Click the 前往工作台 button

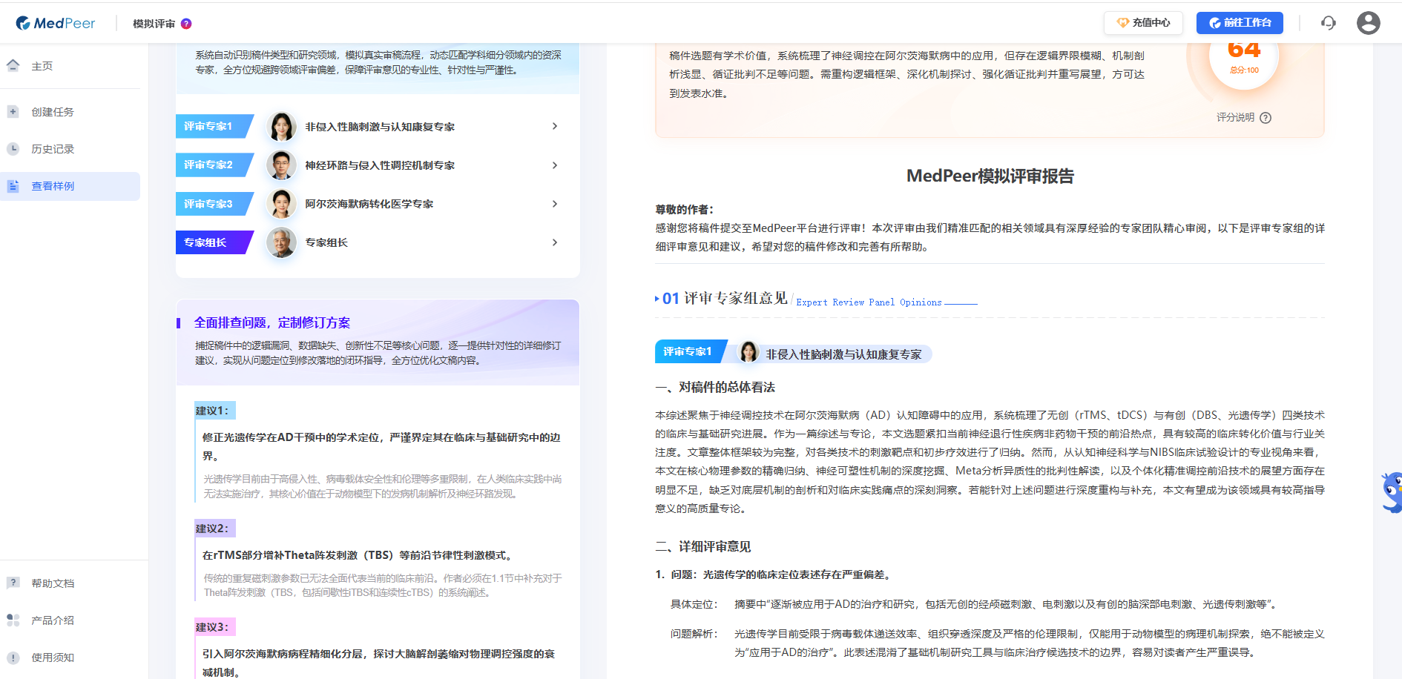(x=1240, y=23)
